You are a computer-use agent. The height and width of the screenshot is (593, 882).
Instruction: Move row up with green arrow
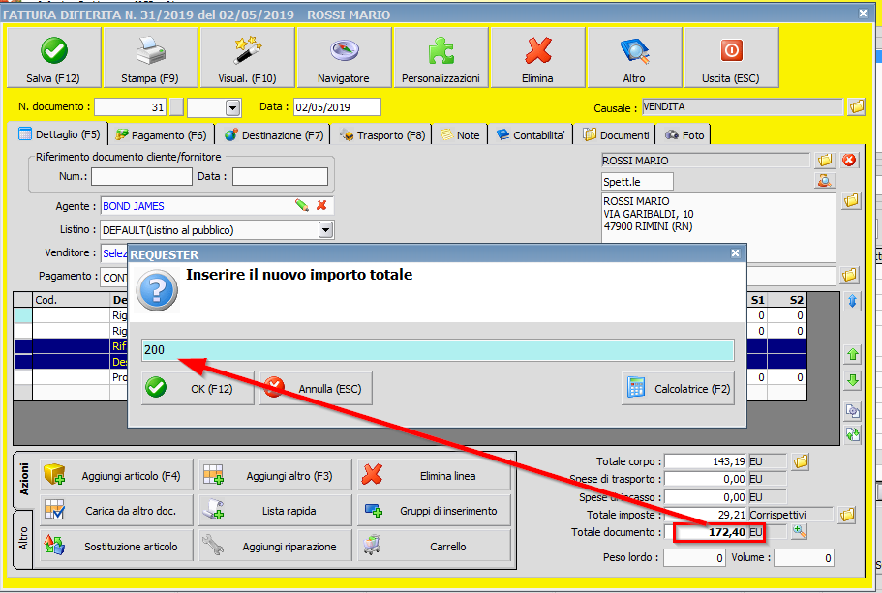click(x=853, y=355)
